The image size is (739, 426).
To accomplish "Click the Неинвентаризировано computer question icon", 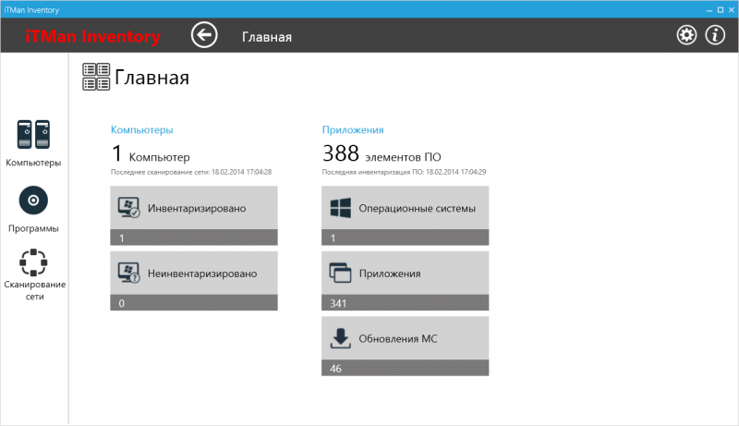I will 128,273.
